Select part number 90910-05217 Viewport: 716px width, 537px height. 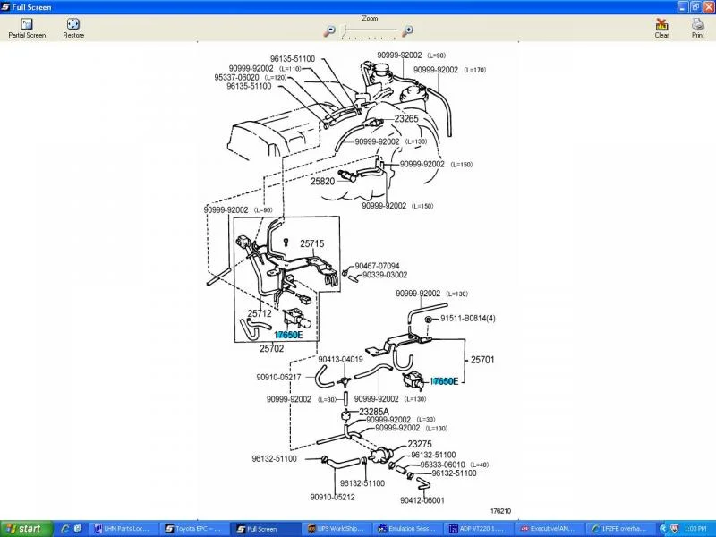point(278,377)
